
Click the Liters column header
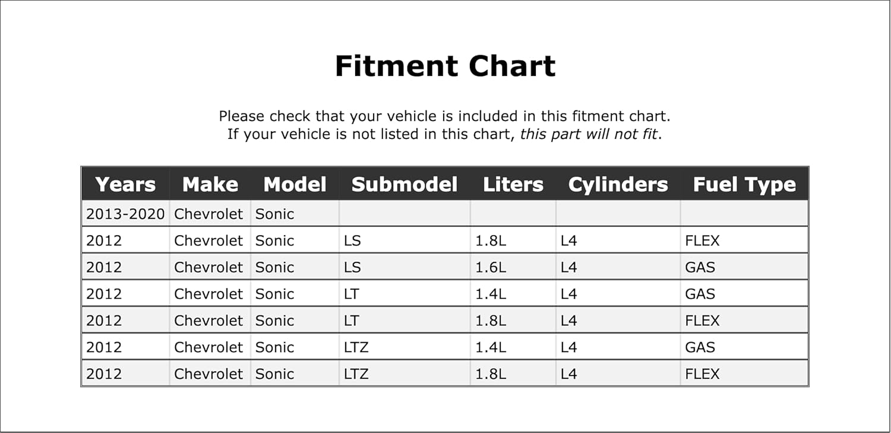click(x=513, y=184)
